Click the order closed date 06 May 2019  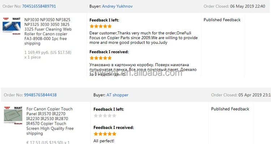click(x=249, y=6)
